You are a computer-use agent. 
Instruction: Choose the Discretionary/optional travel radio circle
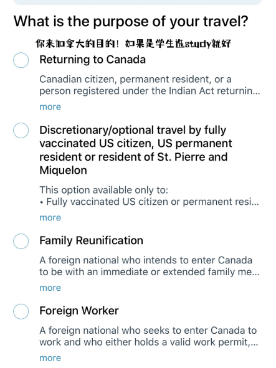(x=21, y=130)
